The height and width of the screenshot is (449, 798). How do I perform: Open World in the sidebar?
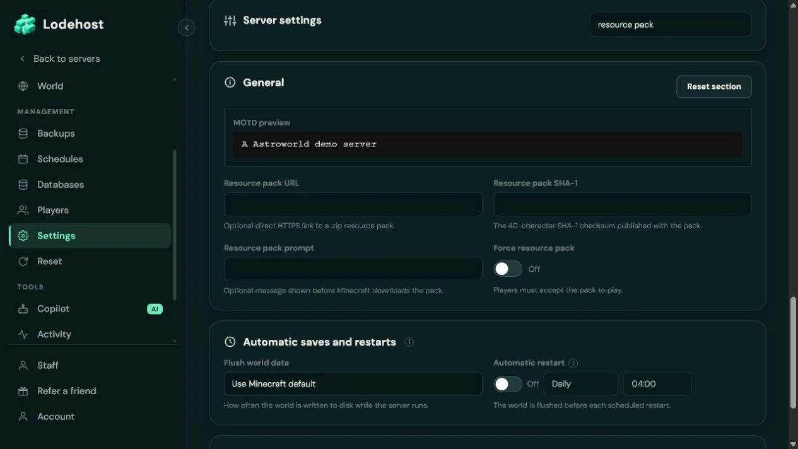pos(90,86)
